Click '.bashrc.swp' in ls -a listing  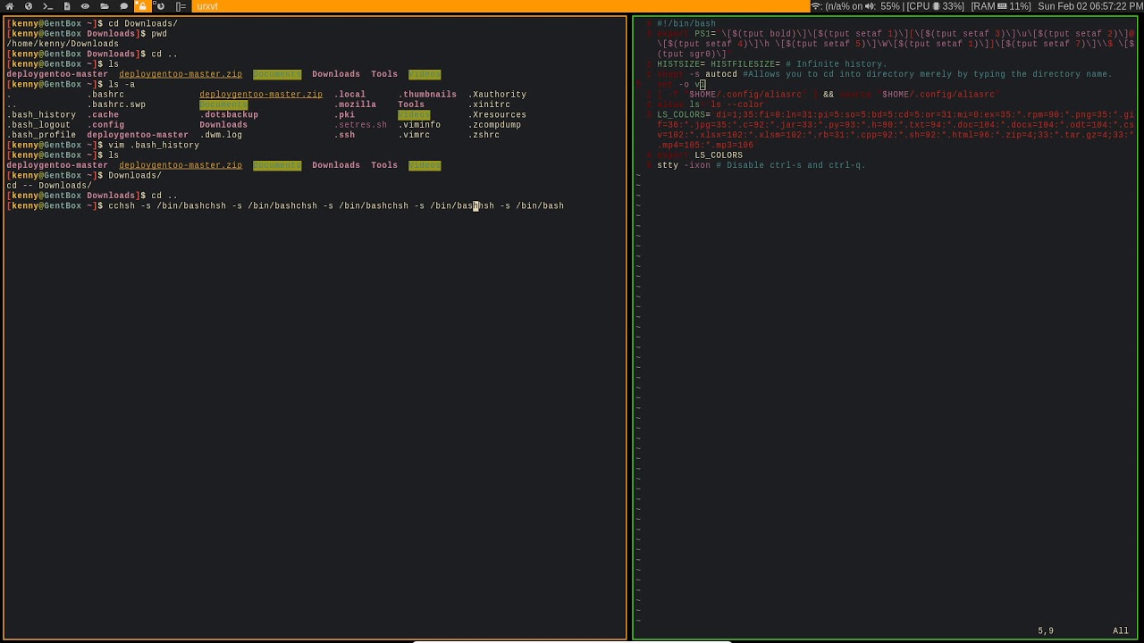pyautogui.click(x=116, y=104)
